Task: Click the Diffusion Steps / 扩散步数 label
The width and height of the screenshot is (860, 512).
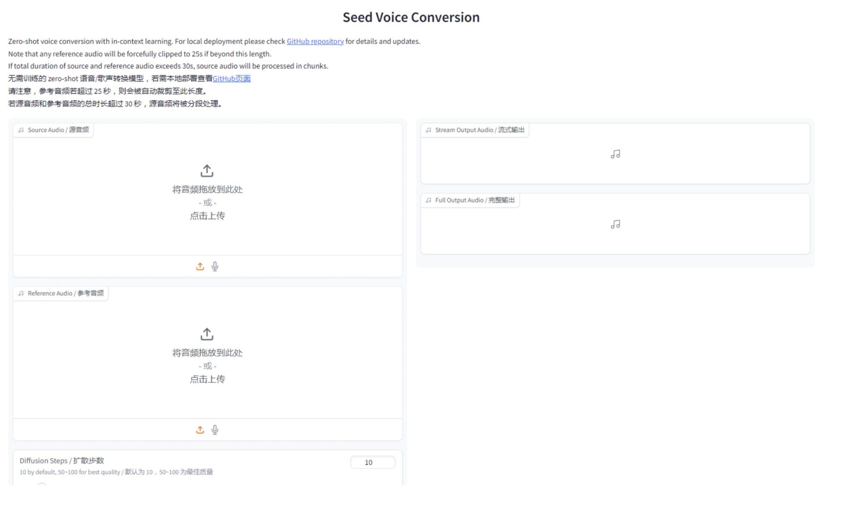Action: coord(62,461)
